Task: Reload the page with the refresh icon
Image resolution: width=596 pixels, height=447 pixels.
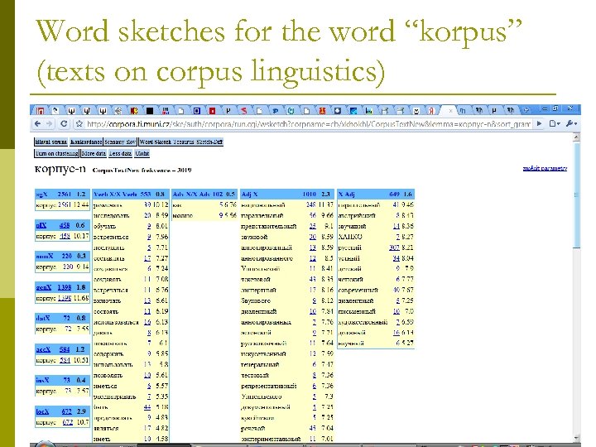Action: pyautogui.click(x=64, y=123)
